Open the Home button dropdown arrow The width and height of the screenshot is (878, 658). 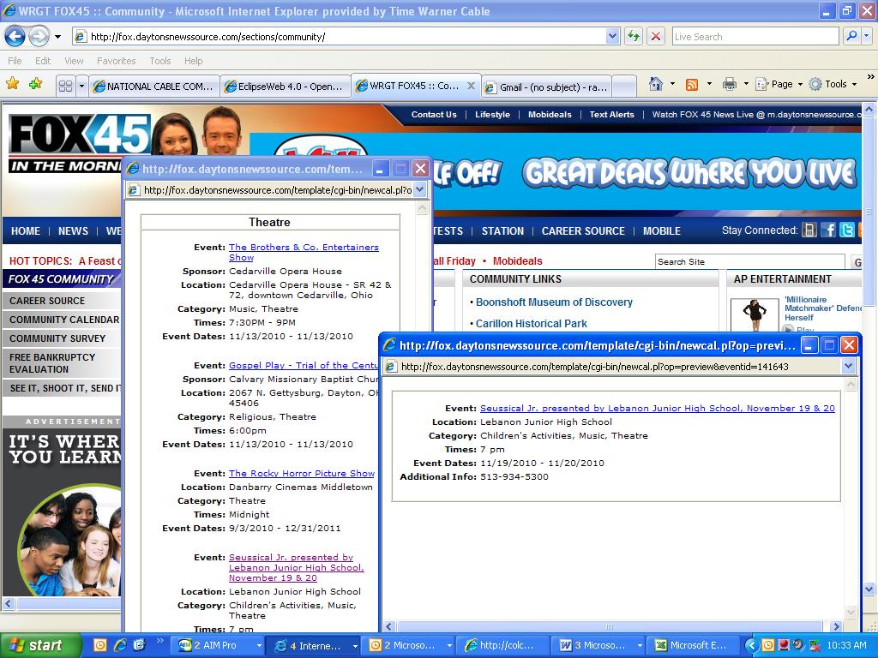(672, 85)
